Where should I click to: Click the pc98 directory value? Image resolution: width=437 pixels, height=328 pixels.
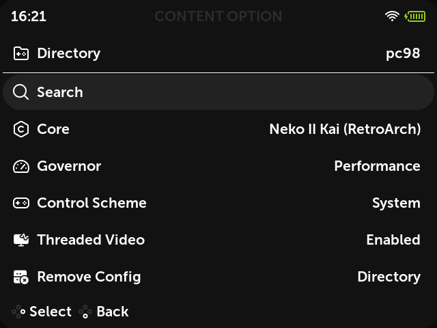pos(403,53)
